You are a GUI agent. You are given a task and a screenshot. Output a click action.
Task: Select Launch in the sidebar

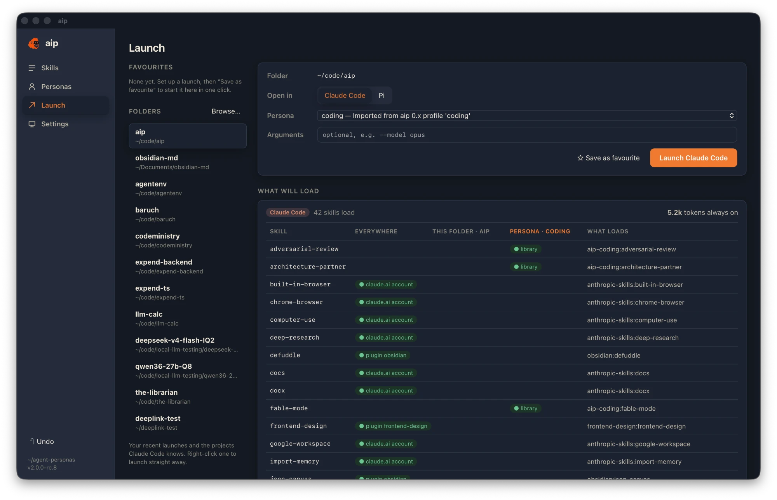coord(66,105)
